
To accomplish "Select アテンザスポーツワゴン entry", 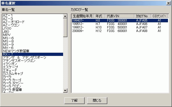I will click(x=33, y=61).
